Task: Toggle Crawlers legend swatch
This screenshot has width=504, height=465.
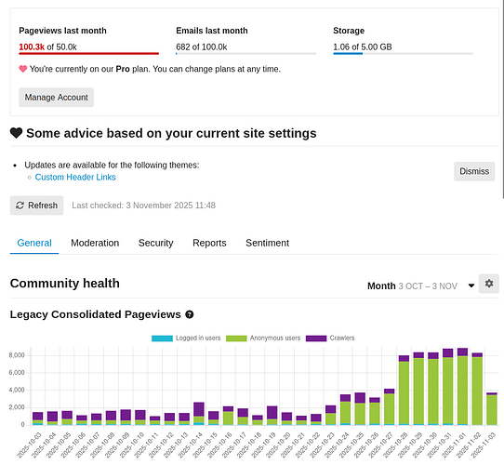Action: coord(316,339)
